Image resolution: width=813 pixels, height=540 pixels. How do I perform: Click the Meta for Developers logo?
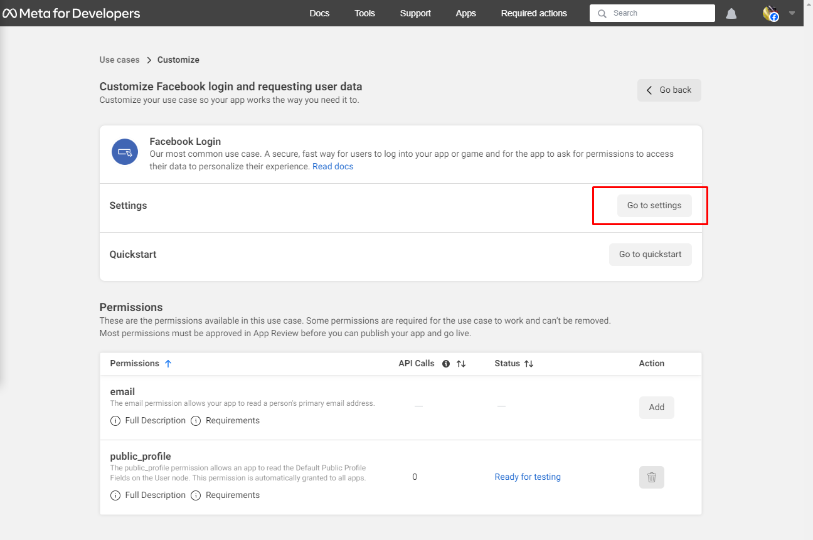pos(71,13)
